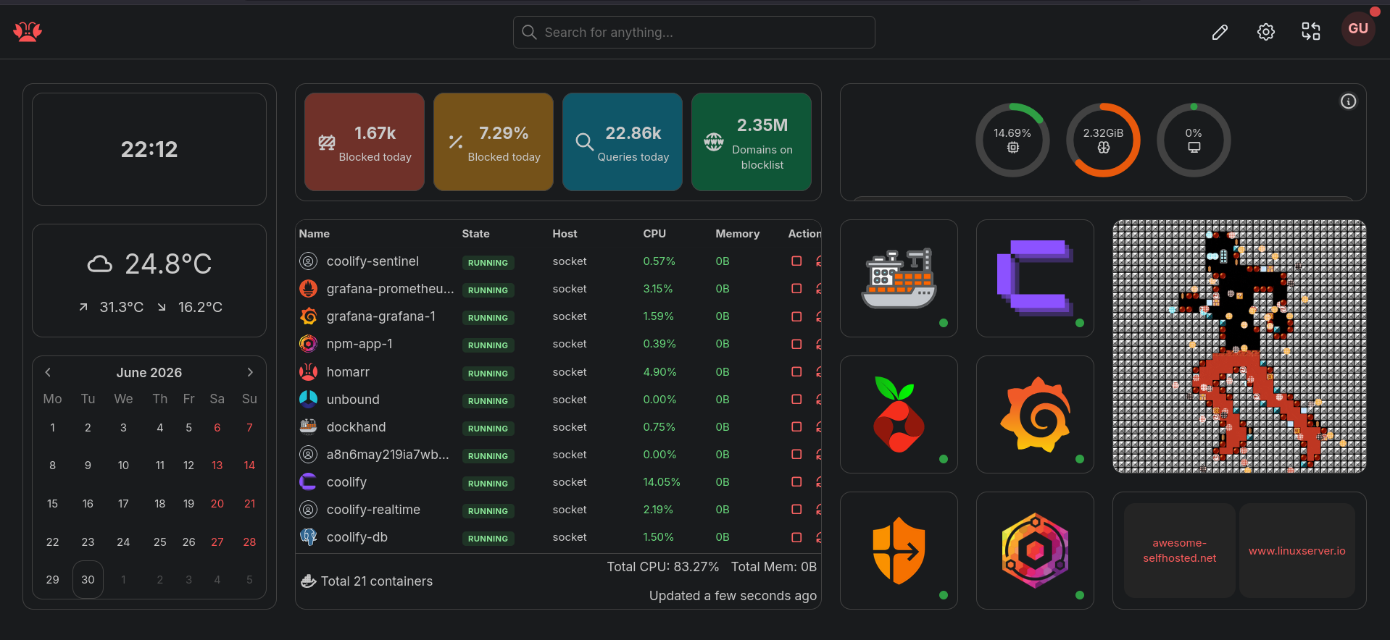Open the GU user avatar menu
1390x640 pixels.
[x=1358, y=29]
